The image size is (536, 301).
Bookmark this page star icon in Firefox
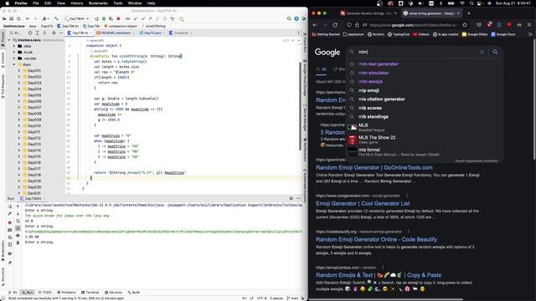(465, 25)
